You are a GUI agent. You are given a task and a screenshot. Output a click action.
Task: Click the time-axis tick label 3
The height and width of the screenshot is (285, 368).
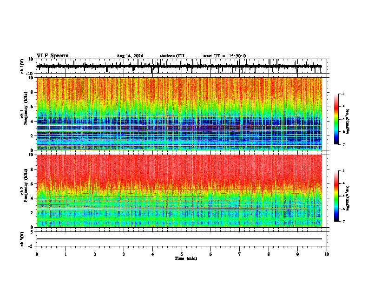point(124,254)
